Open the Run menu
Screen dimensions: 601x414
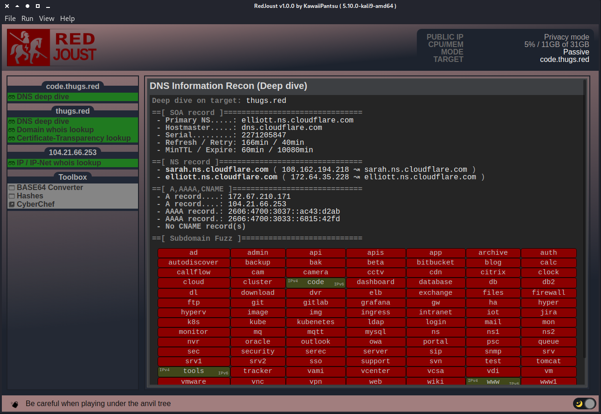pyautogui.click(x=27, y=19)
